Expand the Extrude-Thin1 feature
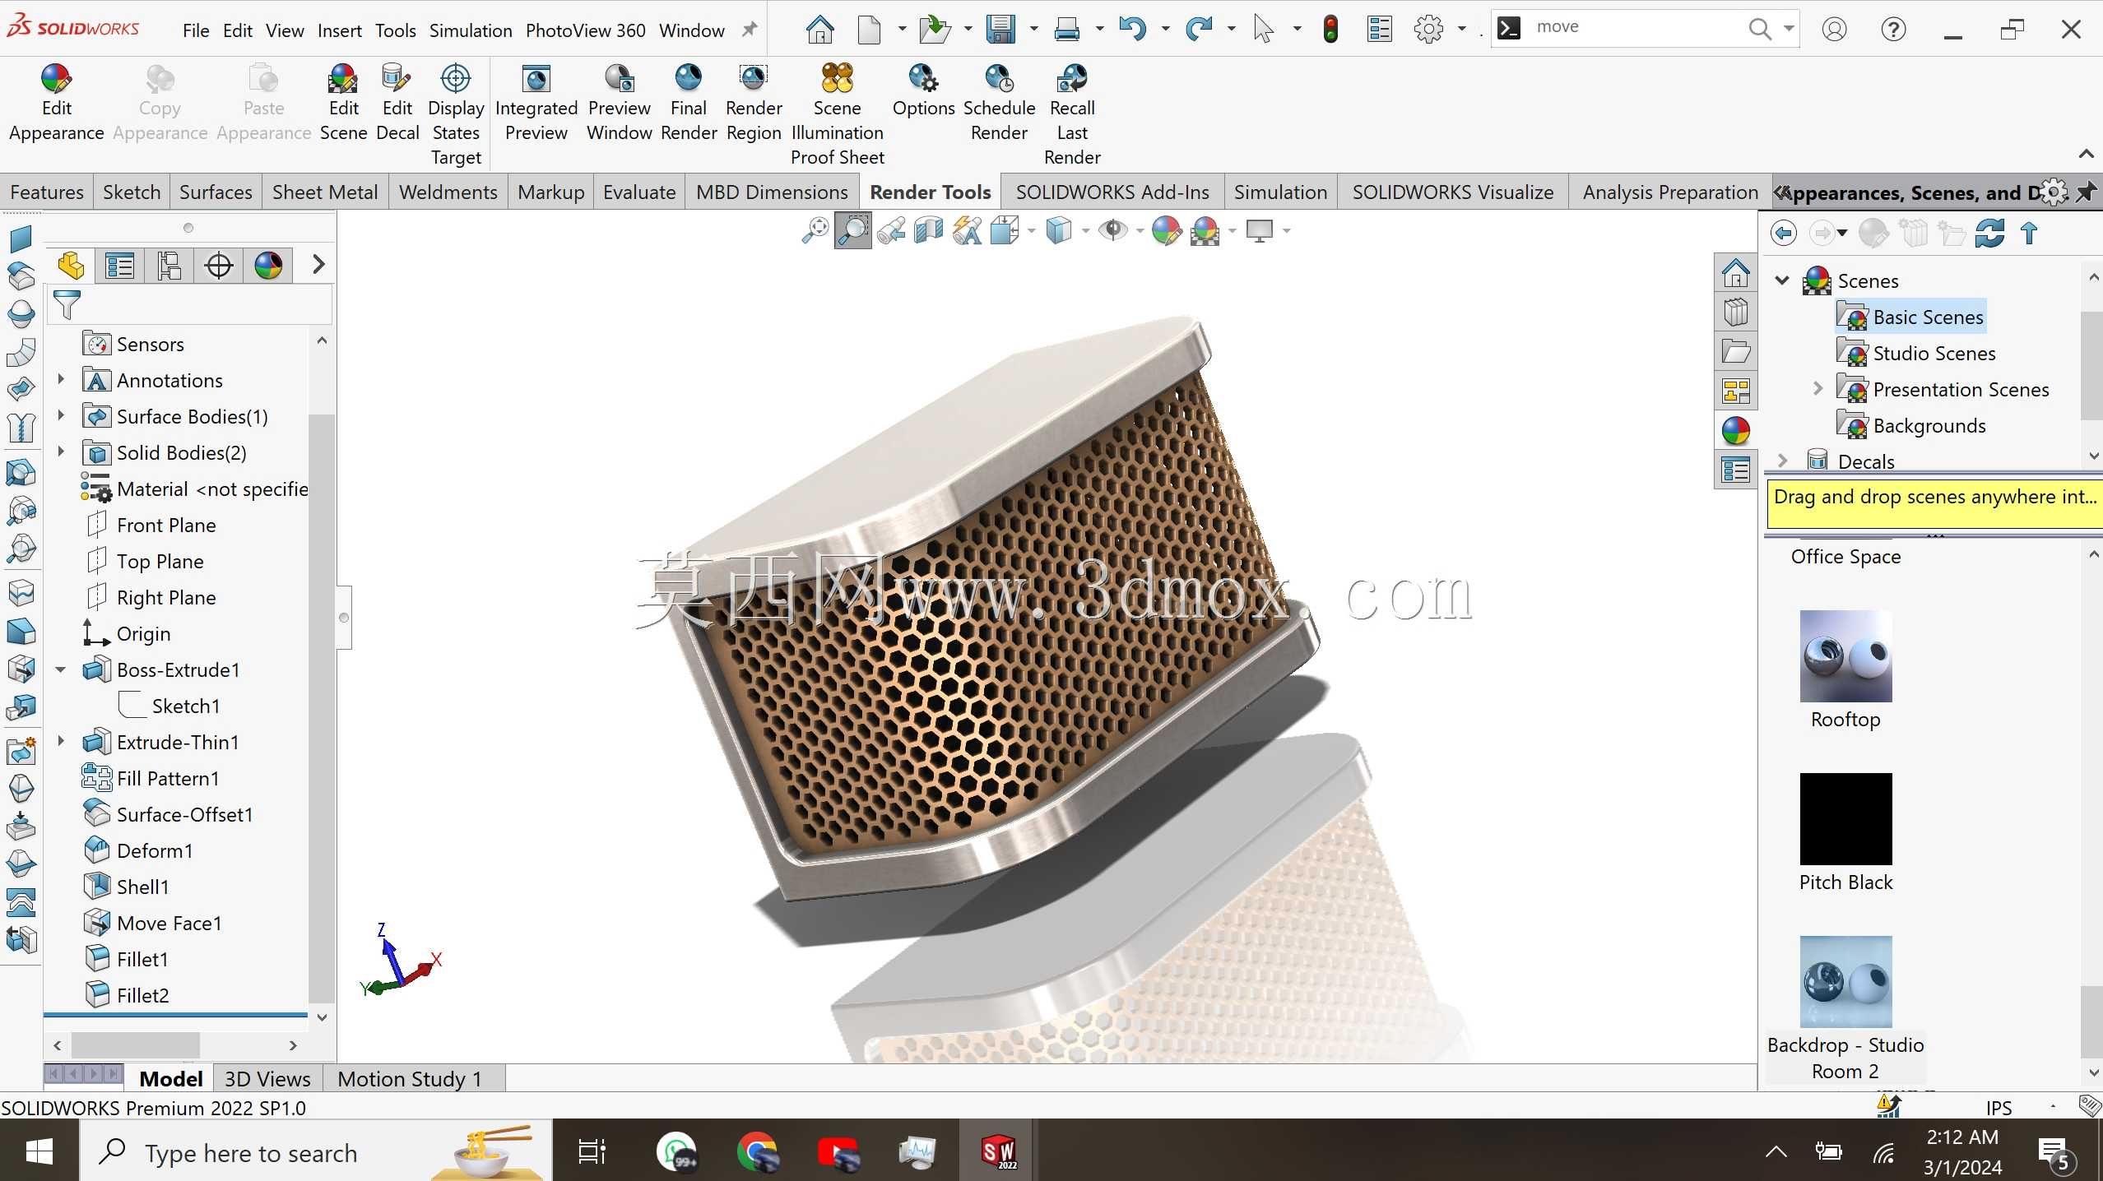2103x1181 pixels. [61, 741]
